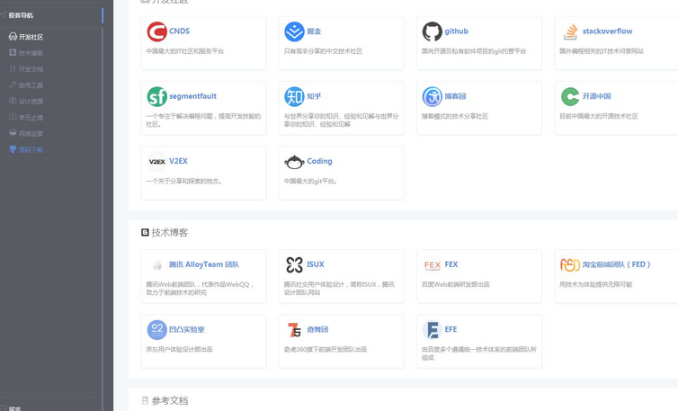The width and height of the screenshot is (678, 411).
Task: Click description 百度Web前端研发部出品
Action: tap(455, 284)
